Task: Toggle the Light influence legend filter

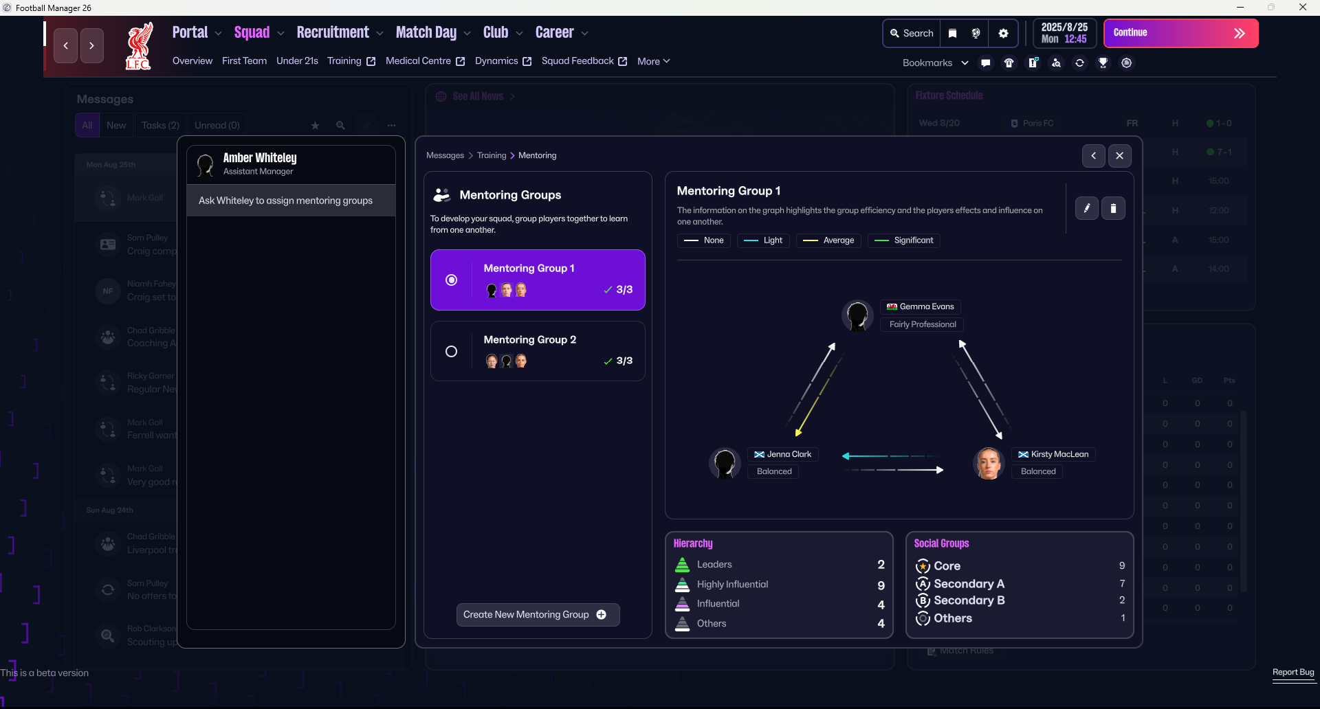Action: pos(763,240)
